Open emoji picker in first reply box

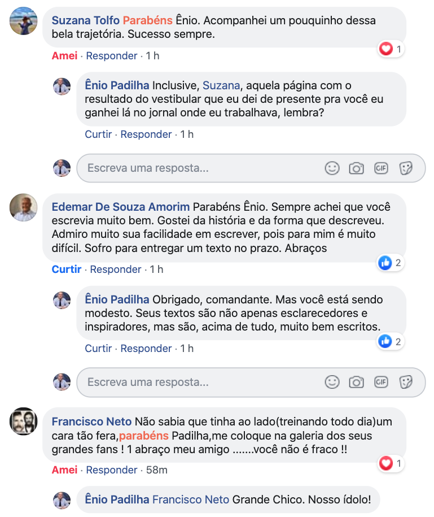pos(332,168)
